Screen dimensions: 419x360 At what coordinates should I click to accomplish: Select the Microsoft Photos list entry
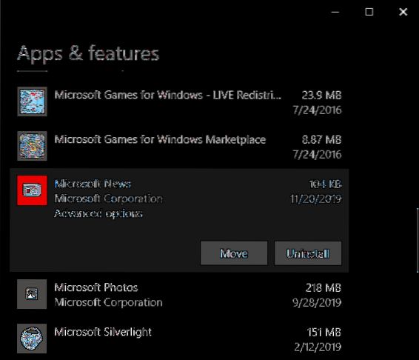tap(179, 295)
